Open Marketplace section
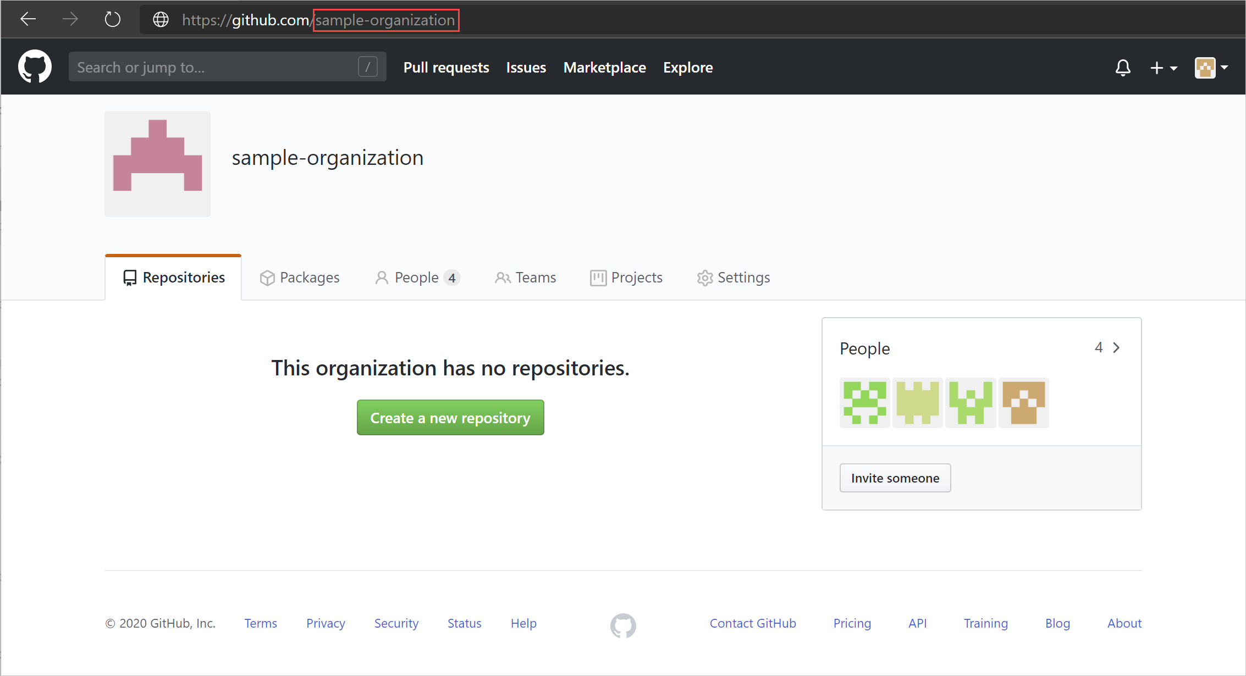This screenshot has height=676, width=1246. [x=604, y=68]
